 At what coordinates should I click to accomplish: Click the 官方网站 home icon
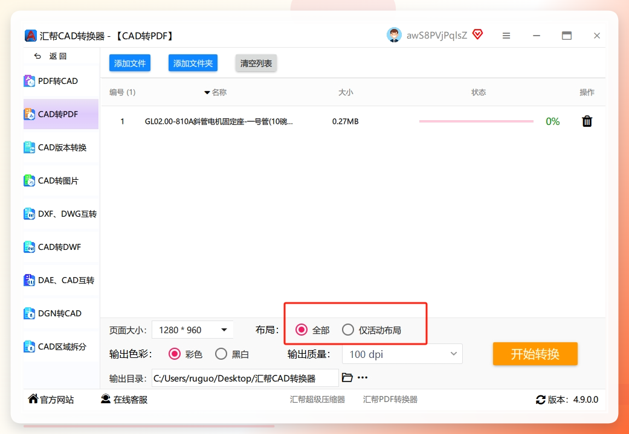[x=33, y=399]
